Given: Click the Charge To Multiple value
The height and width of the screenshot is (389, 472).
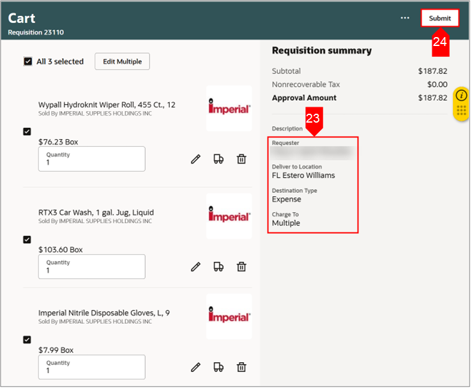Looking at the screenshot, I should [x=287, y=224].
